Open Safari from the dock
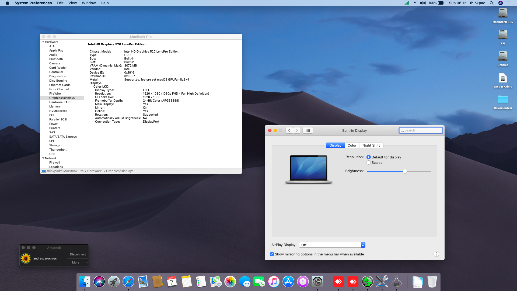517x291 pixels. tap(128, 282)
